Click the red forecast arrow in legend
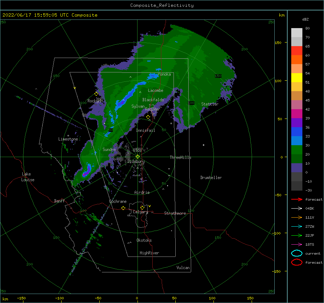Image resolution: width=324 pixels, height=303 pixels. (297, 199)
